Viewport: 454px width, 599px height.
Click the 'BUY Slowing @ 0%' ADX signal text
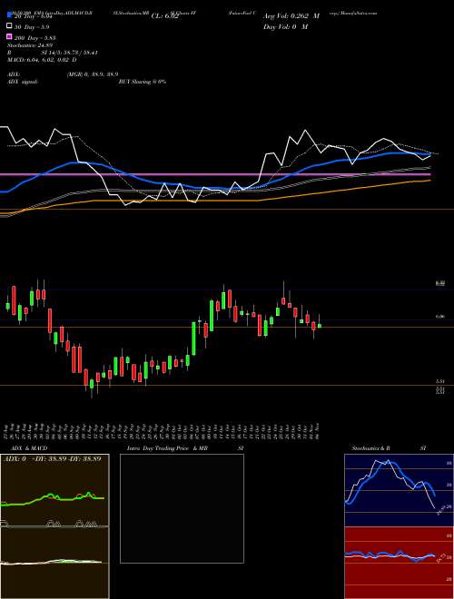point(143,82)
